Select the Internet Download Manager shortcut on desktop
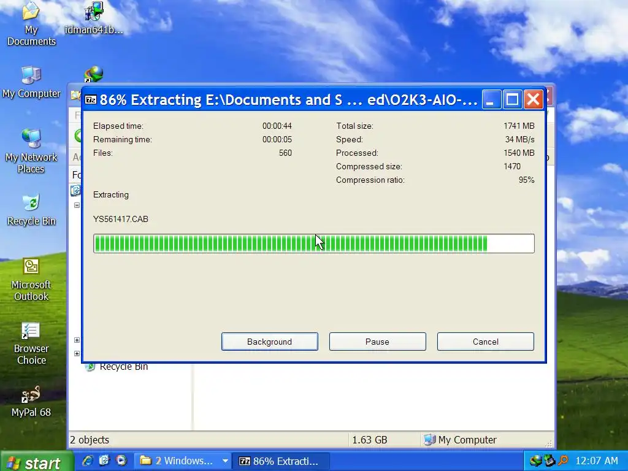The image size is (628, 471). [94, 74]
